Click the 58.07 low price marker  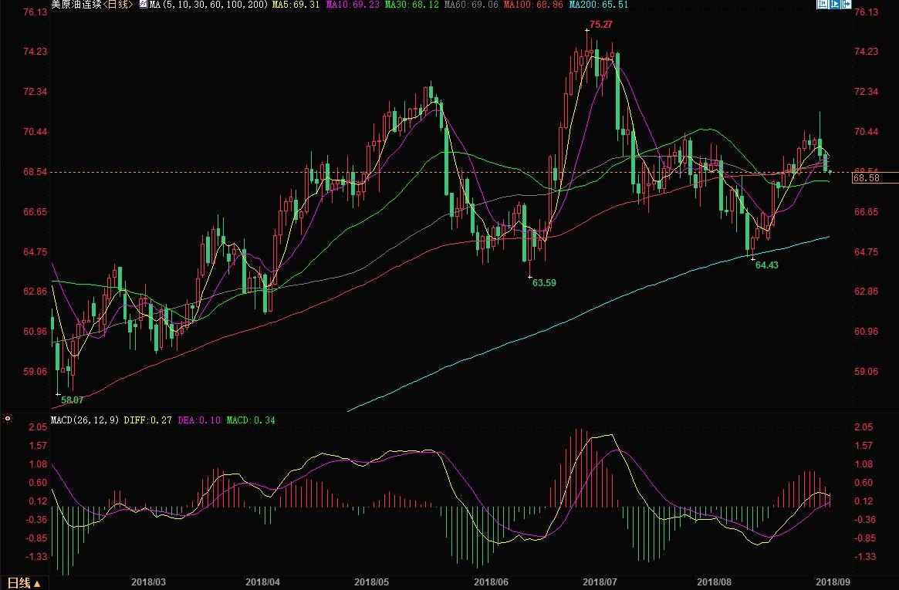[73, 400]
